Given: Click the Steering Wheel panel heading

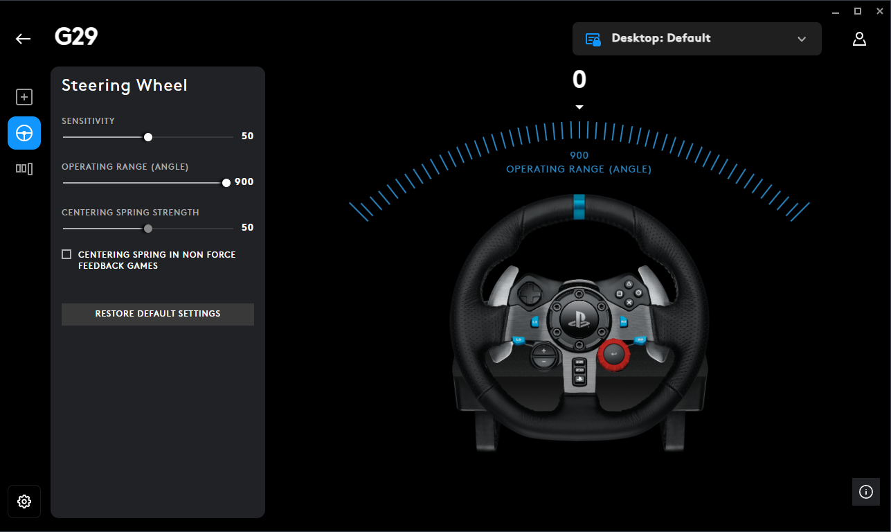Looking at the screenshot, I should pyautogui.click(x=125, y=85).
